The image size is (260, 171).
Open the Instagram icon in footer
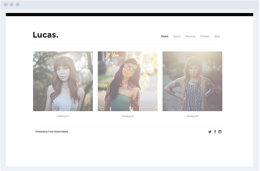pos(220,132)
